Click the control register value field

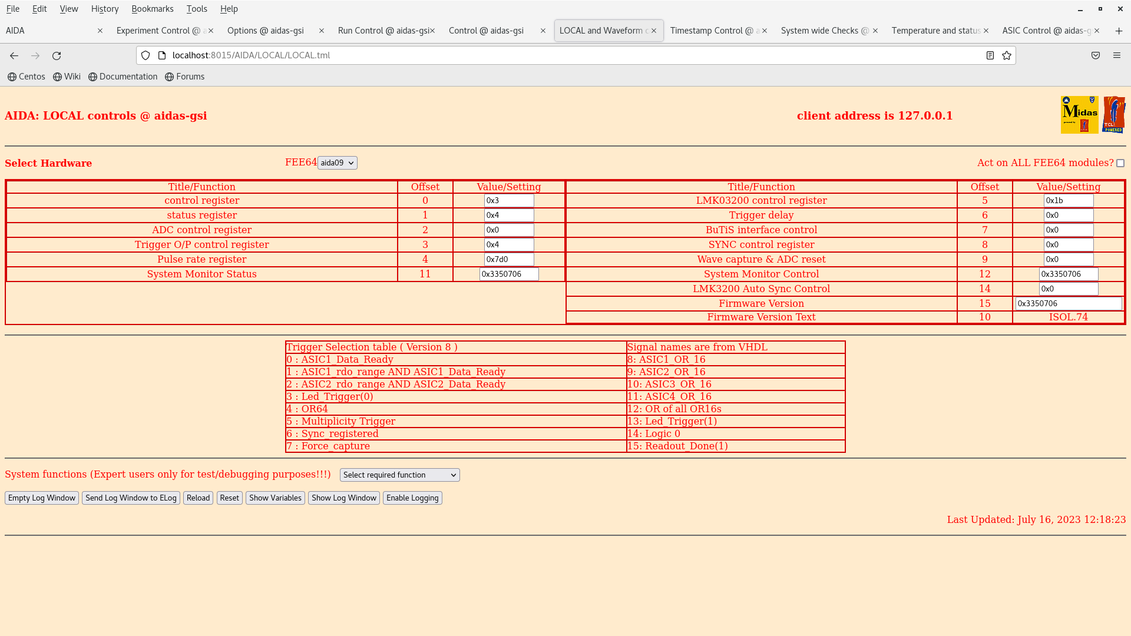click(508, 200)
